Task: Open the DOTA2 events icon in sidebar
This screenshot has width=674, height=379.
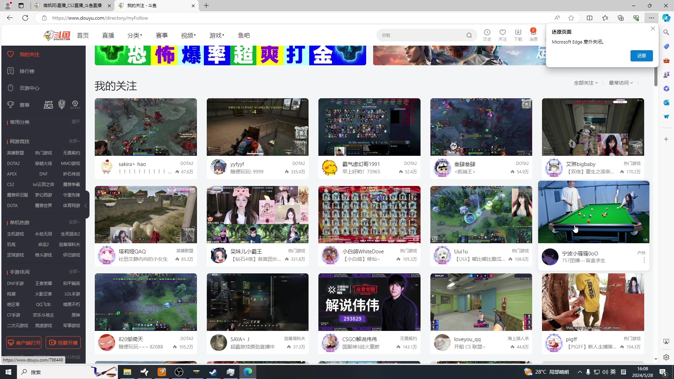Action: 75,105
